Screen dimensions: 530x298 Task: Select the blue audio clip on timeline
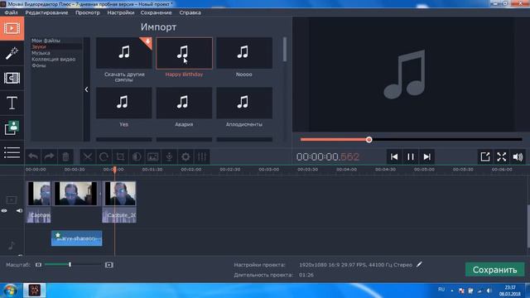pos(77,238)
